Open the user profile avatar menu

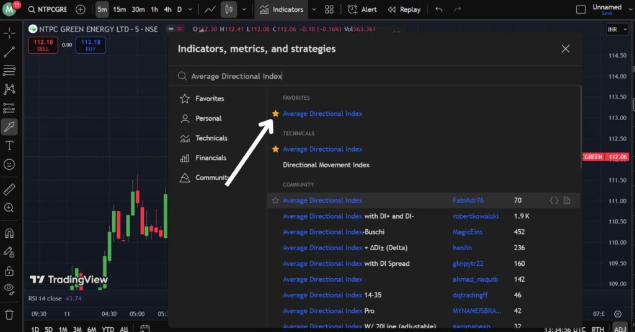tap(9, 9)
